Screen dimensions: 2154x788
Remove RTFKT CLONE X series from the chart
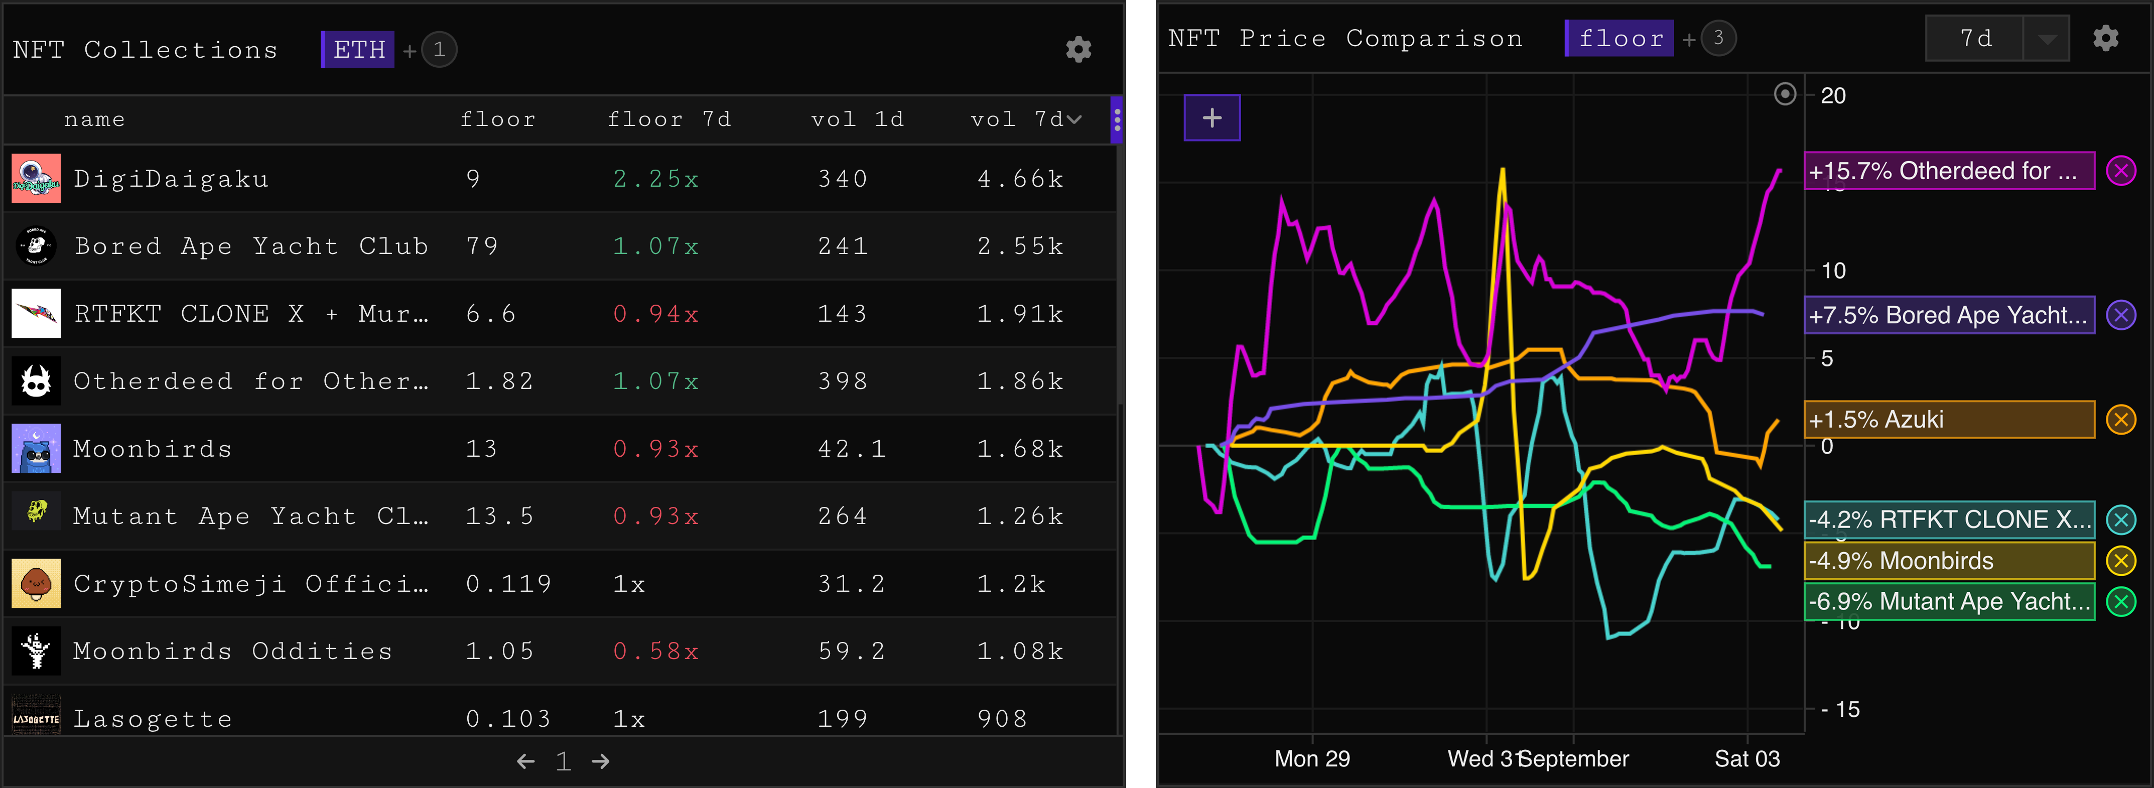click(2120, 519)
